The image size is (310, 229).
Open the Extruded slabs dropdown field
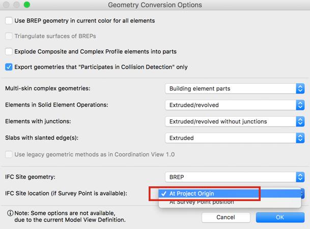(235, 138)
